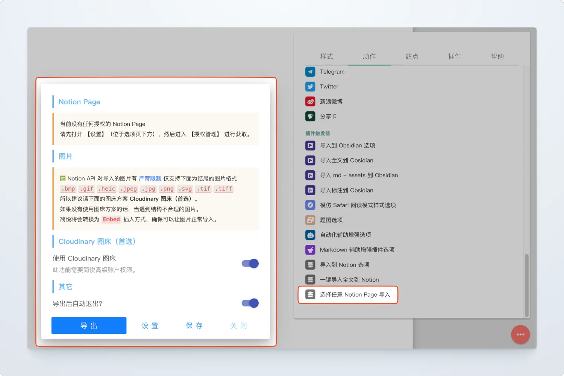Click the 图片 section heading
564x376 pixels.
pos(65,156)
